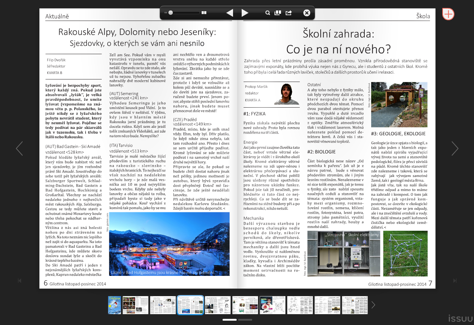The width and height of the screenshot is (474, 325).
Task: Click the share arrow icon
Action: coord(289,13)
